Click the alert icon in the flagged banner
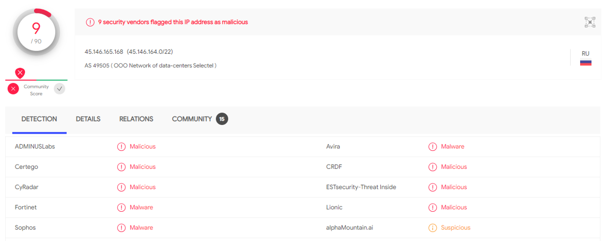Viewport: 608px width, 241px height. pos(90,22)
